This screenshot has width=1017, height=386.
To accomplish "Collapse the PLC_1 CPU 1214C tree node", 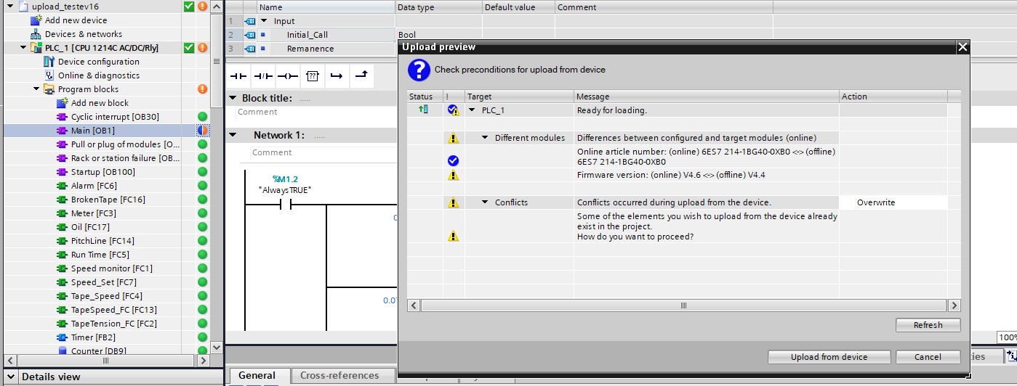I will pyautogui.click(x=23, y=48).
